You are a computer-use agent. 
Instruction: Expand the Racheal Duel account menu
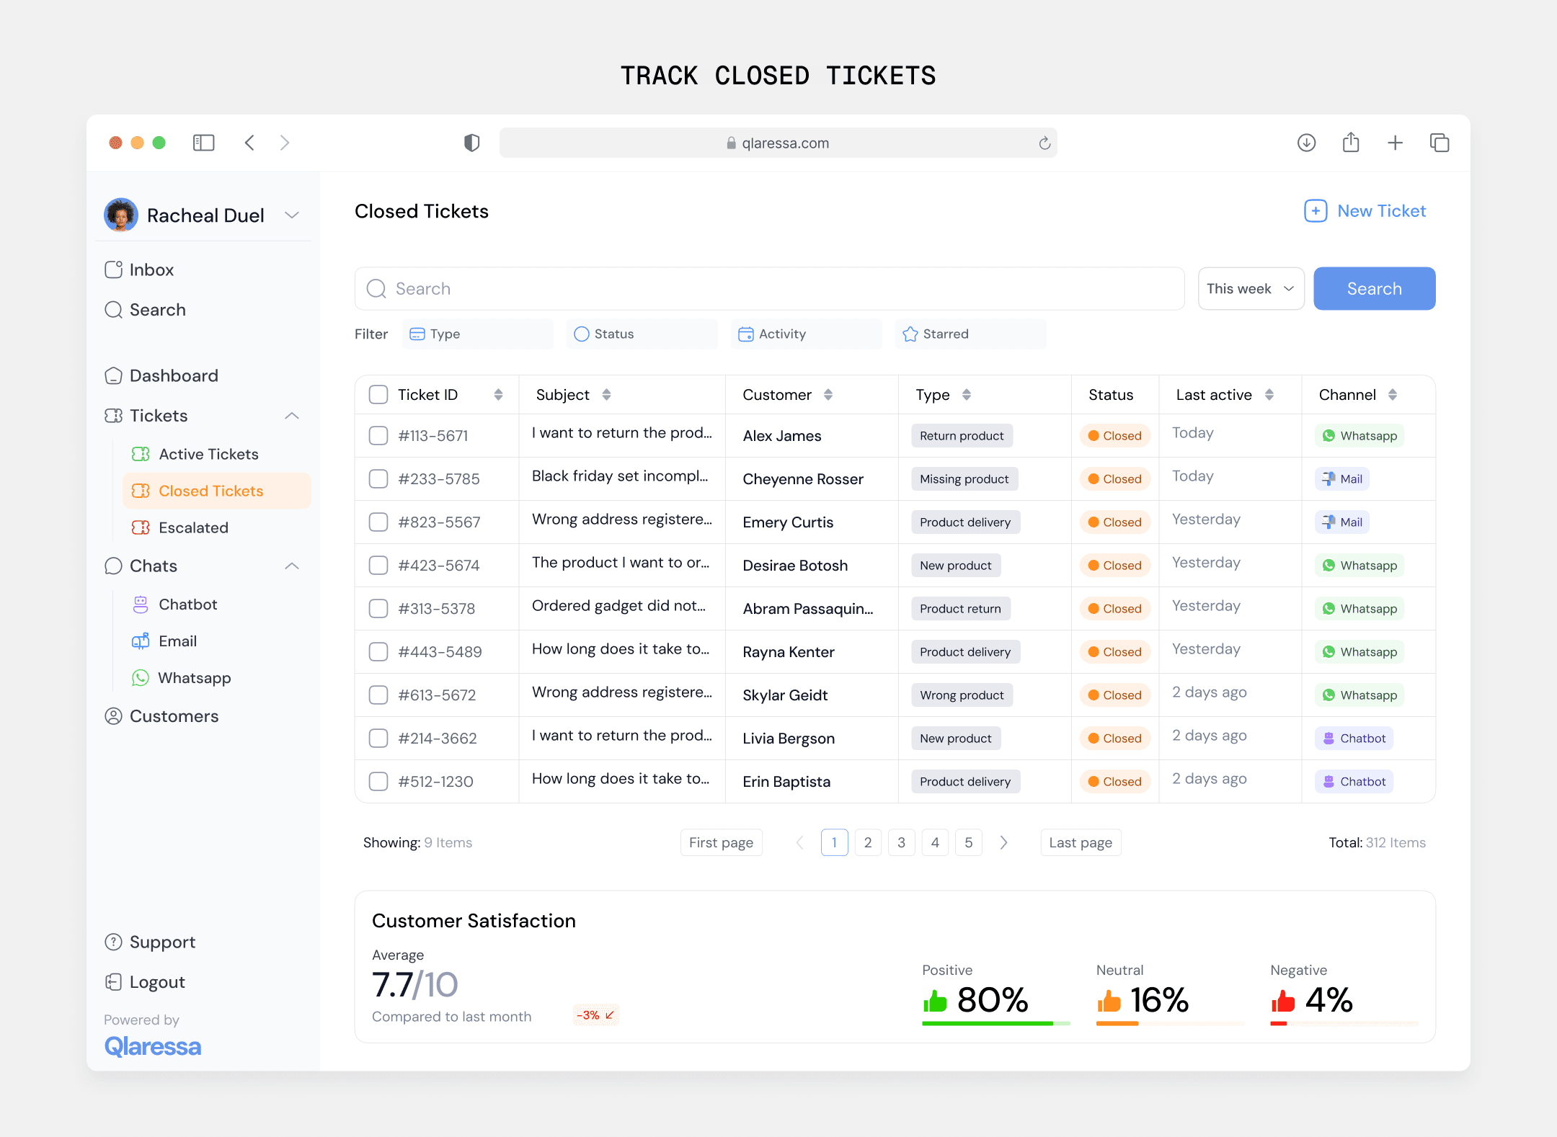292,215
